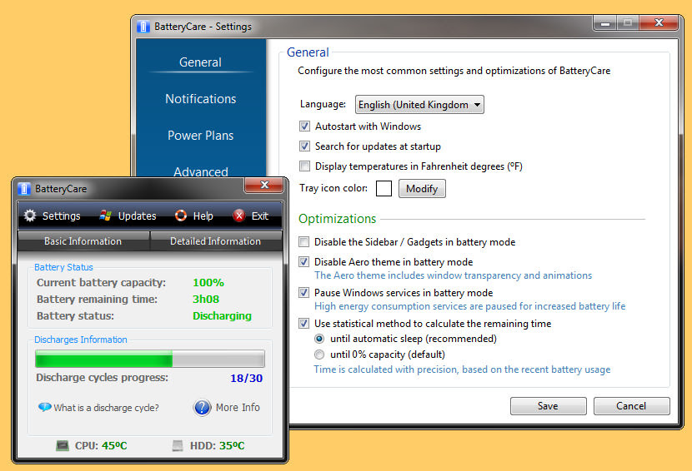Open Settings via the gear icon
The image size is (692, 471).
pos(30,216)
